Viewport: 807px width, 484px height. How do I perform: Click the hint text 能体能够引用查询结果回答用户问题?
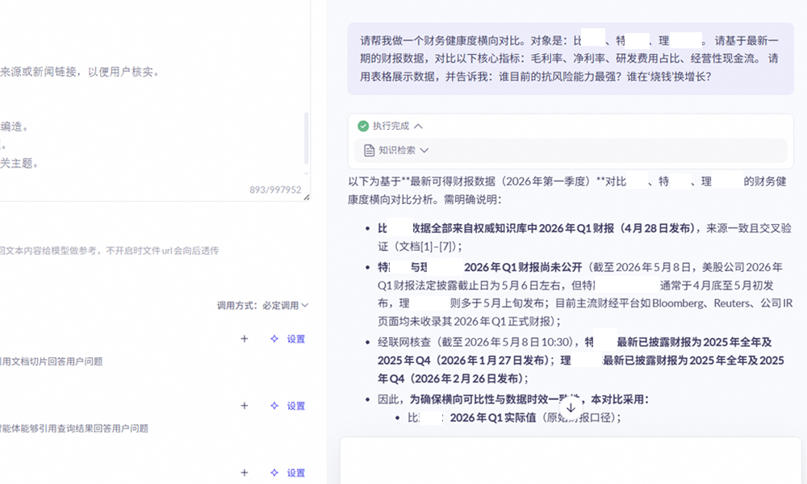click(74, 428)
